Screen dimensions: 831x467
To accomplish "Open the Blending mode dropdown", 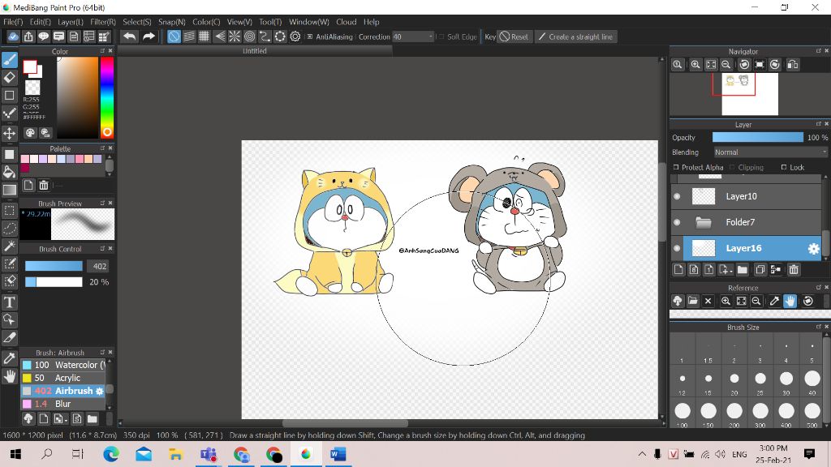I will (770, 152).
